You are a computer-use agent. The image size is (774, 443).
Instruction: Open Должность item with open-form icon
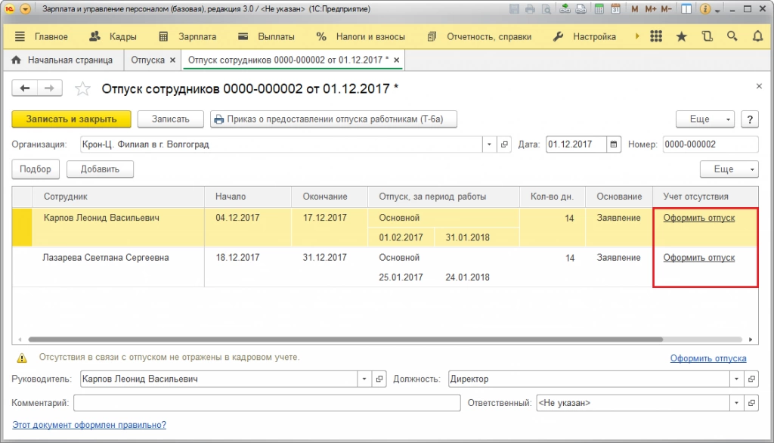coord(751,379)
